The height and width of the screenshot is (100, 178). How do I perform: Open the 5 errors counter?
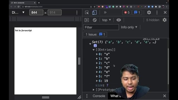coord(127,12)
